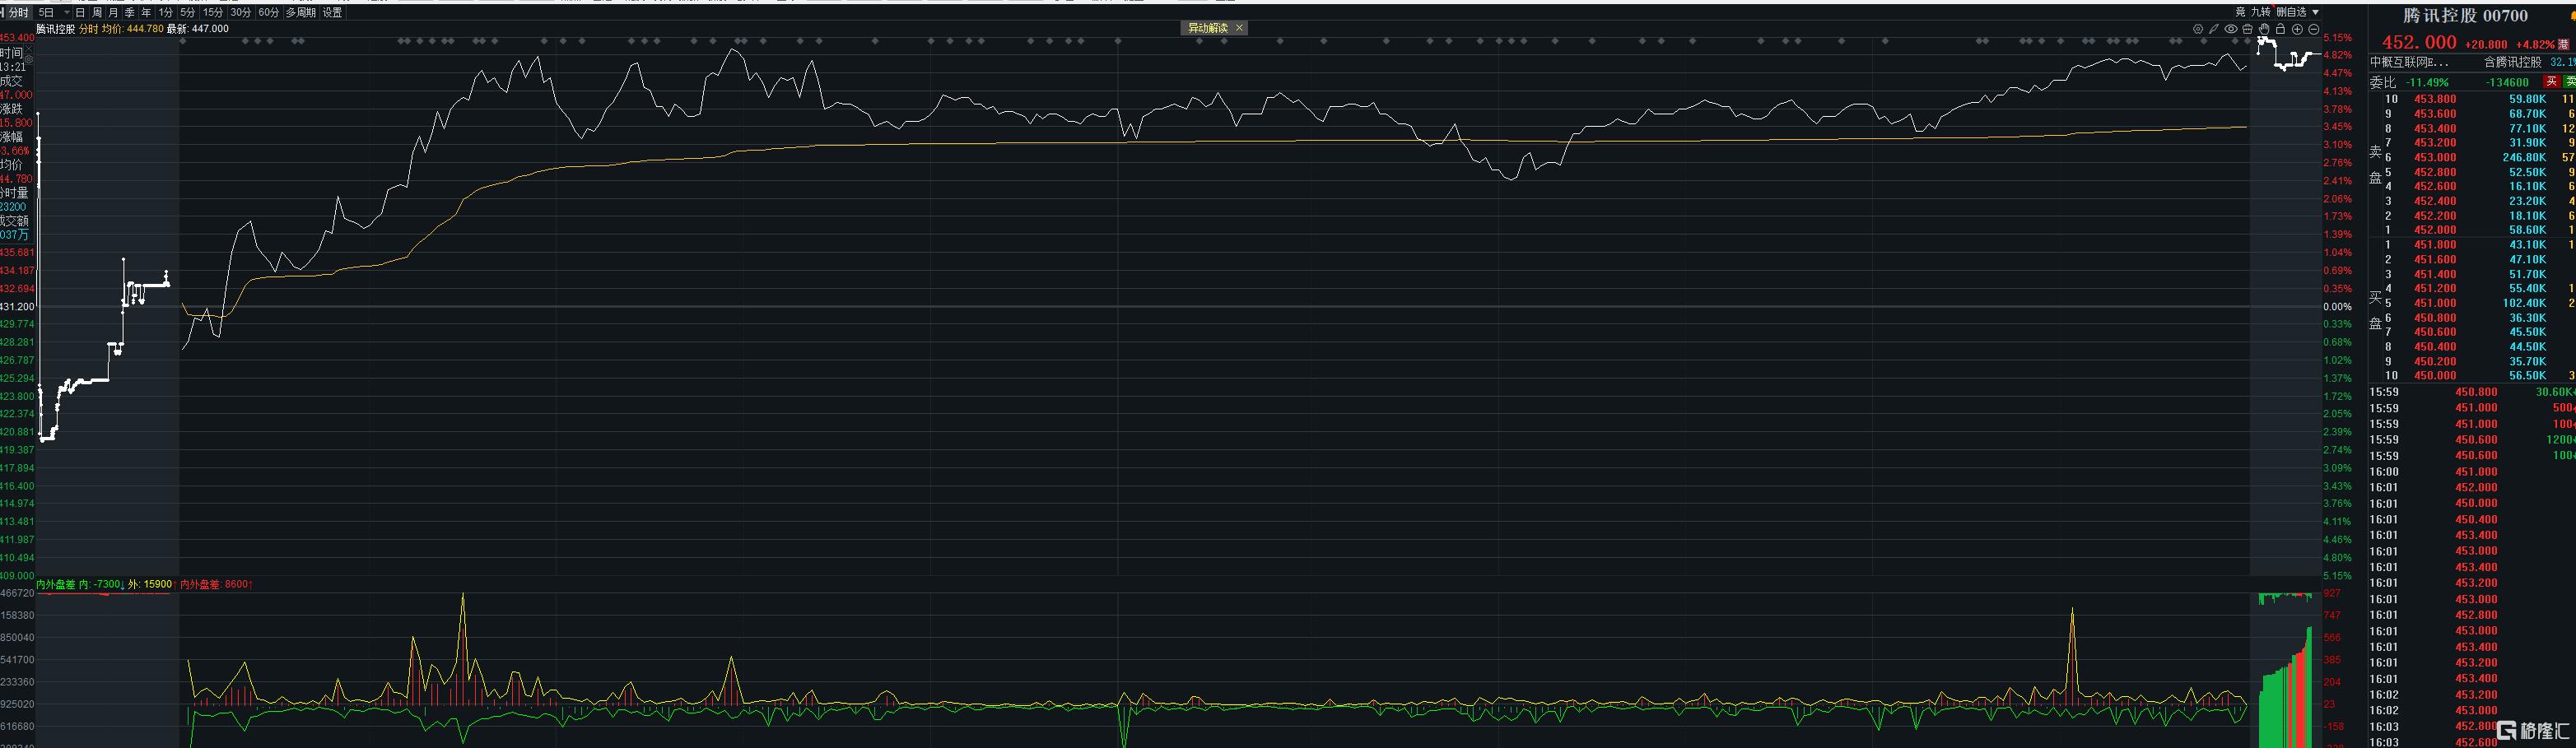This screenshot has width=2576, height=748.
Task: Select buy level 10 price 450.000
Action: pyautogui.click(x=2435, y=376)
